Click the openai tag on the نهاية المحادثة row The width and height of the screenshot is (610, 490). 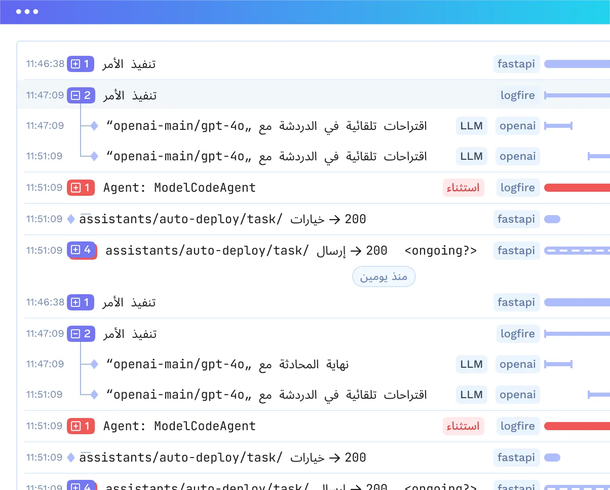pos(518,364)
